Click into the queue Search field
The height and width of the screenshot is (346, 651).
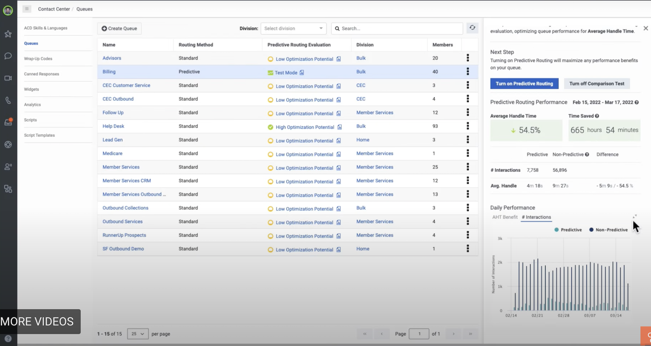[x=397, y=28]
